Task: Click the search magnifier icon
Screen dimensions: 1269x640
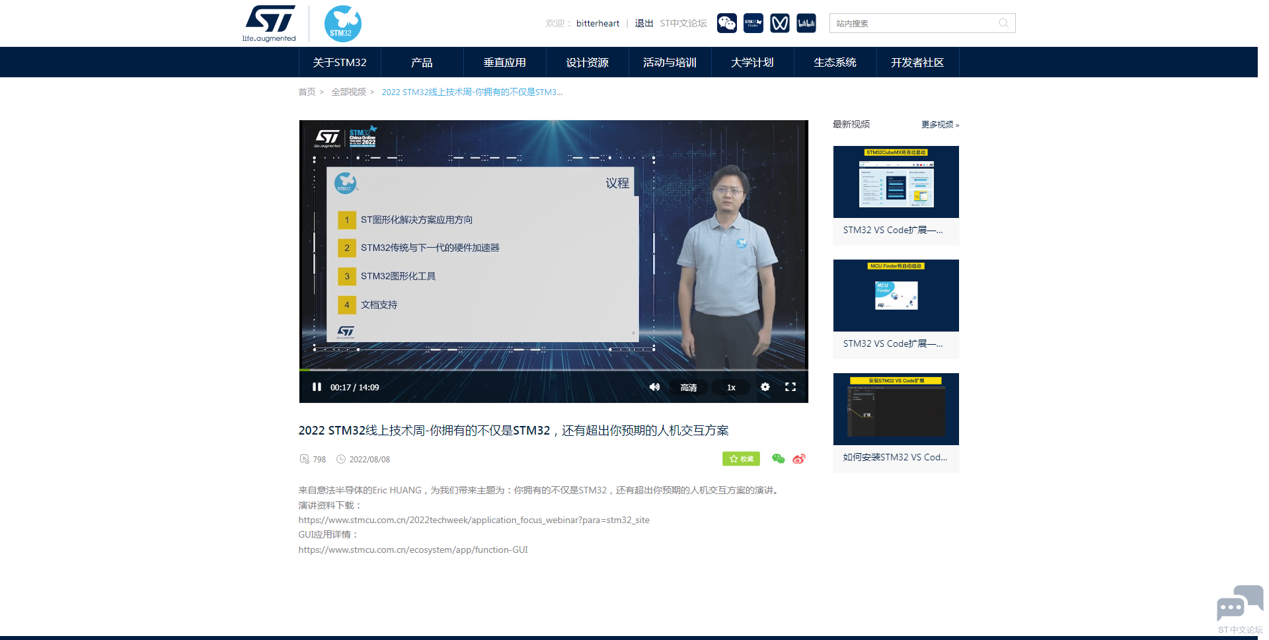Action: pyautogui.click(x=1003, y=23)
